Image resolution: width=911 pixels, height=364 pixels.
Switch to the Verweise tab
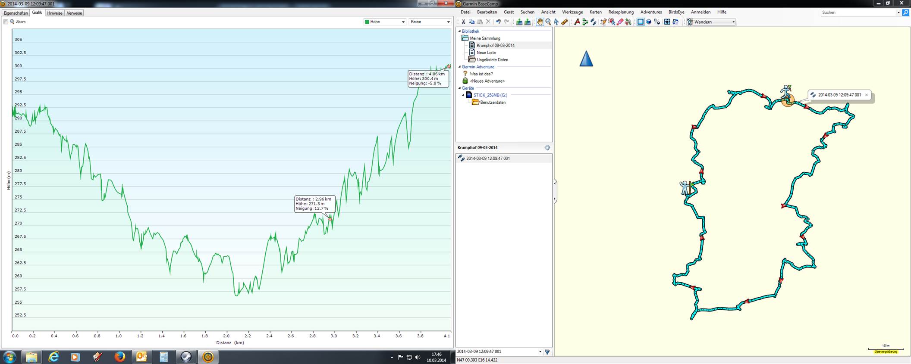point(74,13)
